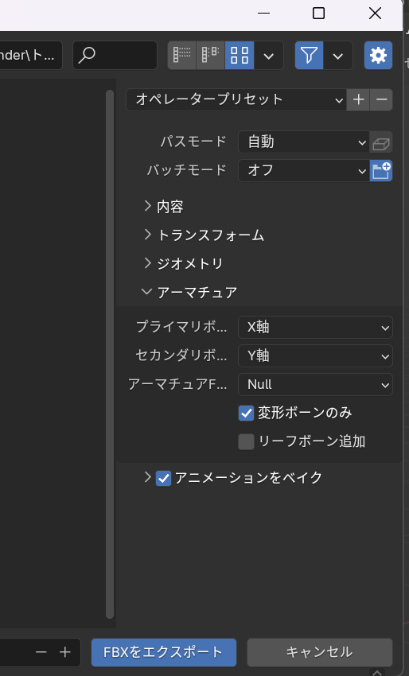Switch to thumbnail grid display mode
409x676 pixels.
point(240,55)
